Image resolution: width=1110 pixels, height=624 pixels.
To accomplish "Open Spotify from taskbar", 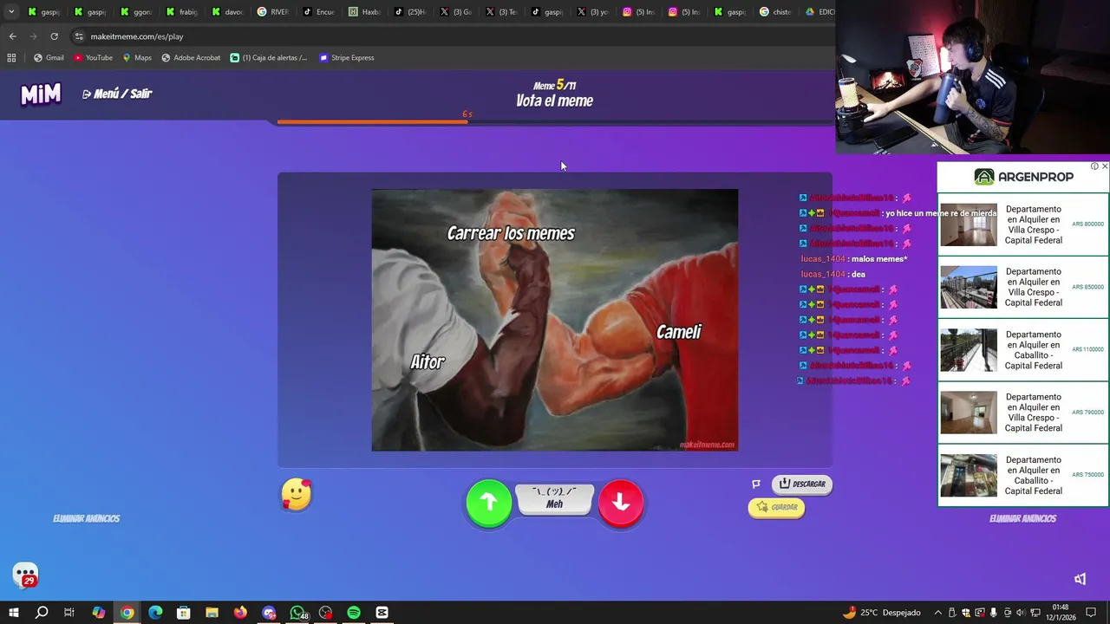I will pos(354,613).
